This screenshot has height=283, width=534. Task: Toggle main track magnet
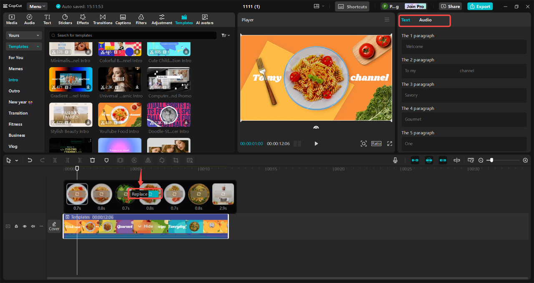415,160
